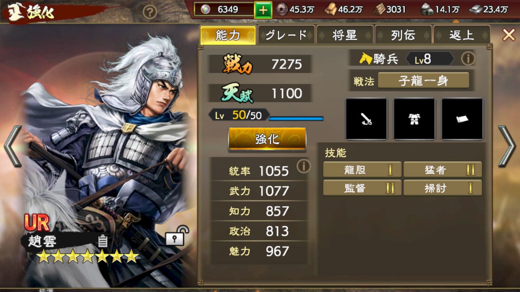Screen dimensions: 520x292
Task: Select the weapon equipment slot
Action: (x=366, y=119)
